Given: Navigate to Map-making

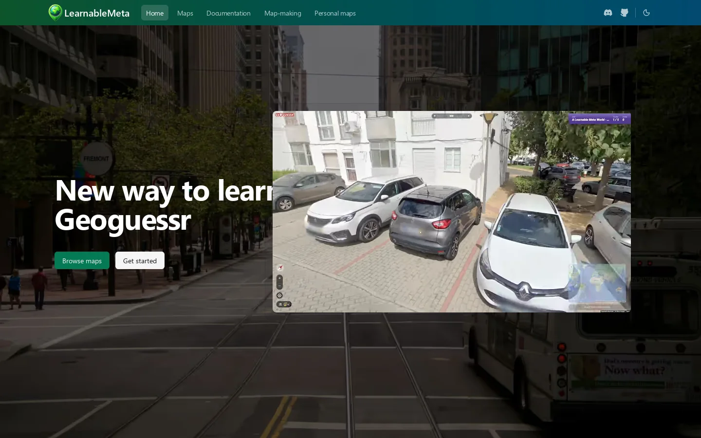Looking at the screenshot, I should click(x=282, y=13).
